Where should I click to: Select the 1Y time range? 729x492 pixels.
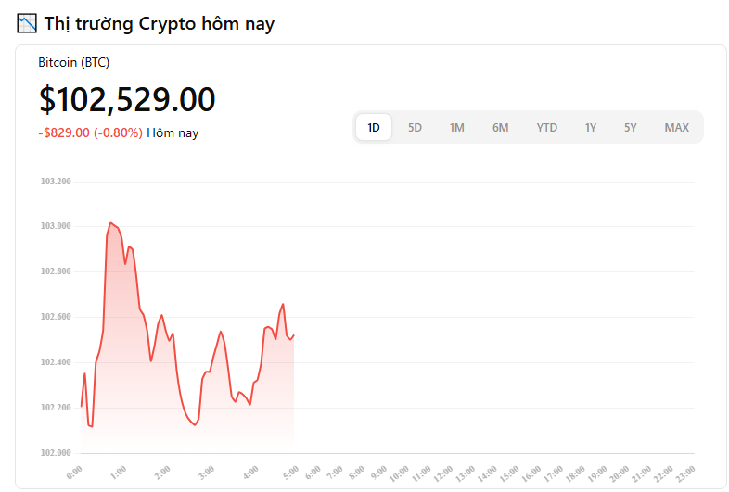click(x=590, y=128)
